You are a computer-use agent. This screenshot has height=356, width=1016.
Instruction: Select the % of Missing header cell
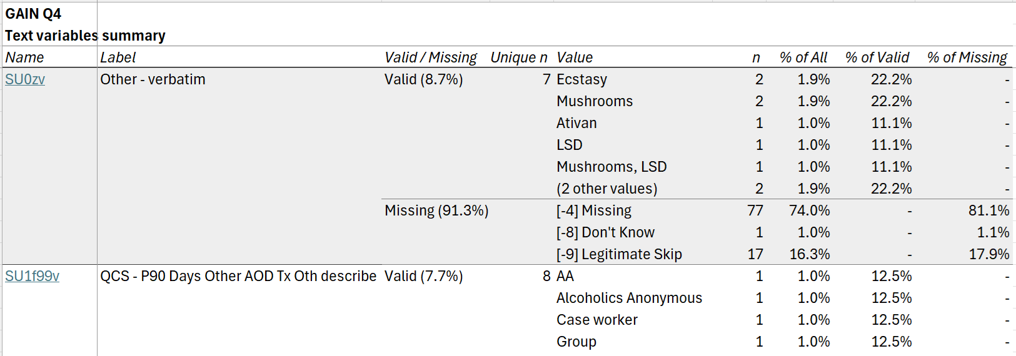coord(967,57)
